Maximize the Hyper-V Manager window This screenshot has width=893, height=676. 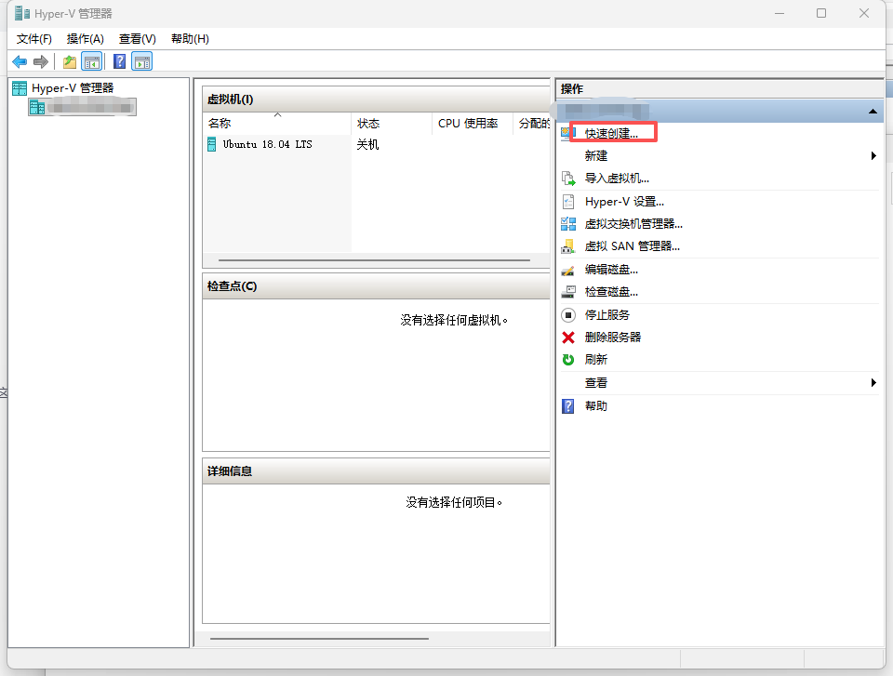[x=821, y=13]
